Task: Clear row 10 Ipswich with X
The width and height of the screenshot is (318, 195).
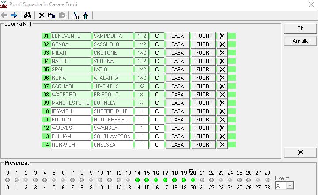Action: (222, 111)
